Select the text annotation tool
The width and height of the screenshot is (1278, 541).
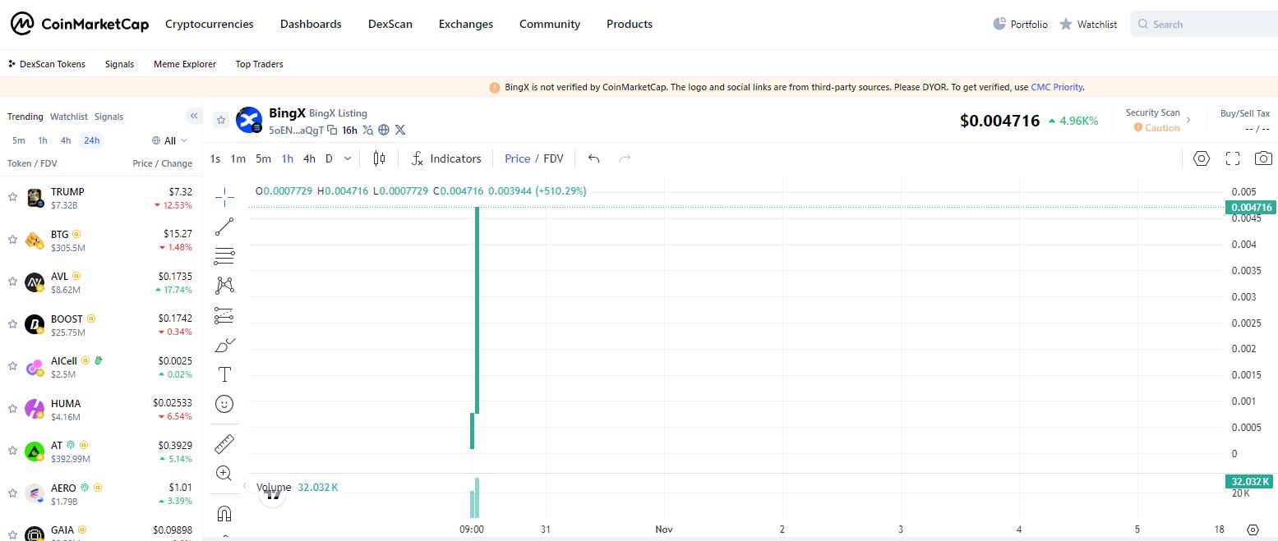coord(224,374)
